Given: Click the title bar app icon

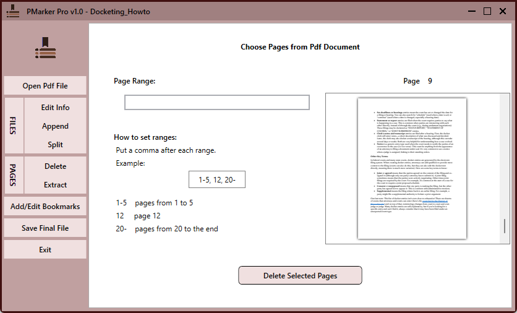Looking at the screenshot, I should click(13, 11).
